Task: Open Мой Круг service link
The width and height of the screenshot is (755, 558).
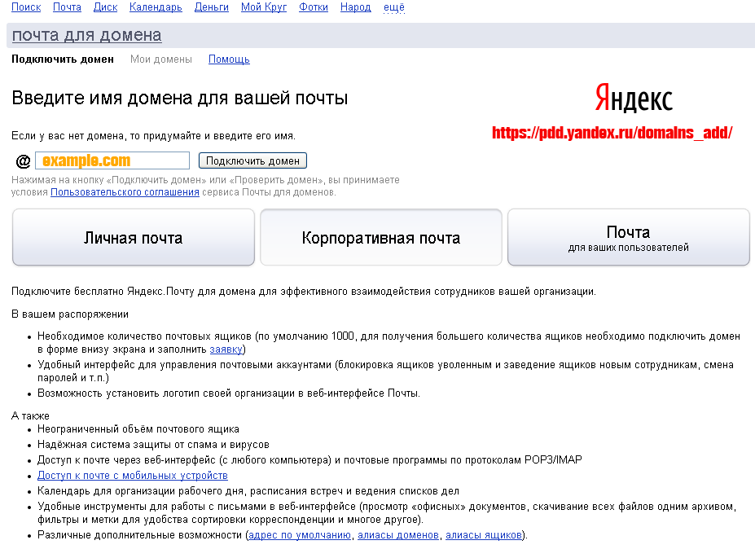Action: coord(263,7)
